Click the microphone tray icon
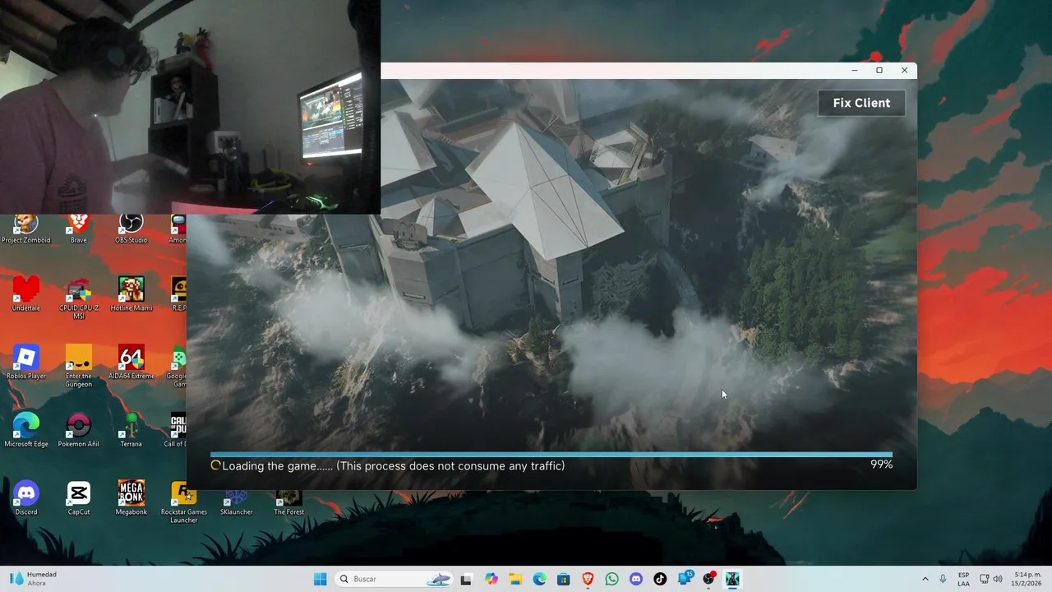 [943, 579]
